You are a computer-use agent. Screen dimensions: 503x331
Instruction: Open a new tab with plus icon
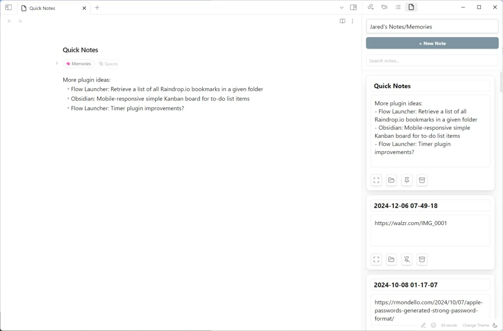click(x=97, y=8)
